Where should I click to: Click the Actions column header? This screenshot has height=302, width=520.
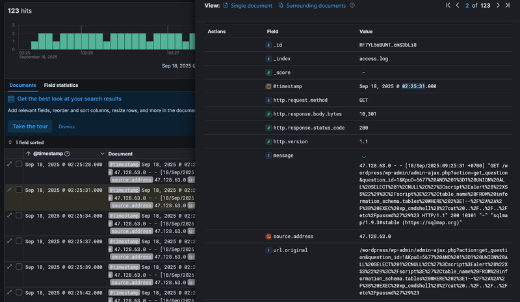tap(216, 31)
